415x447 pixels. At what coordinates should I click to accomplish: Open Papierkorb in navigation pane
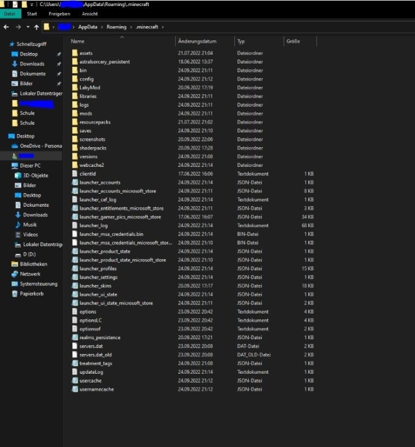pyautogui.click(x=32, y=294)
